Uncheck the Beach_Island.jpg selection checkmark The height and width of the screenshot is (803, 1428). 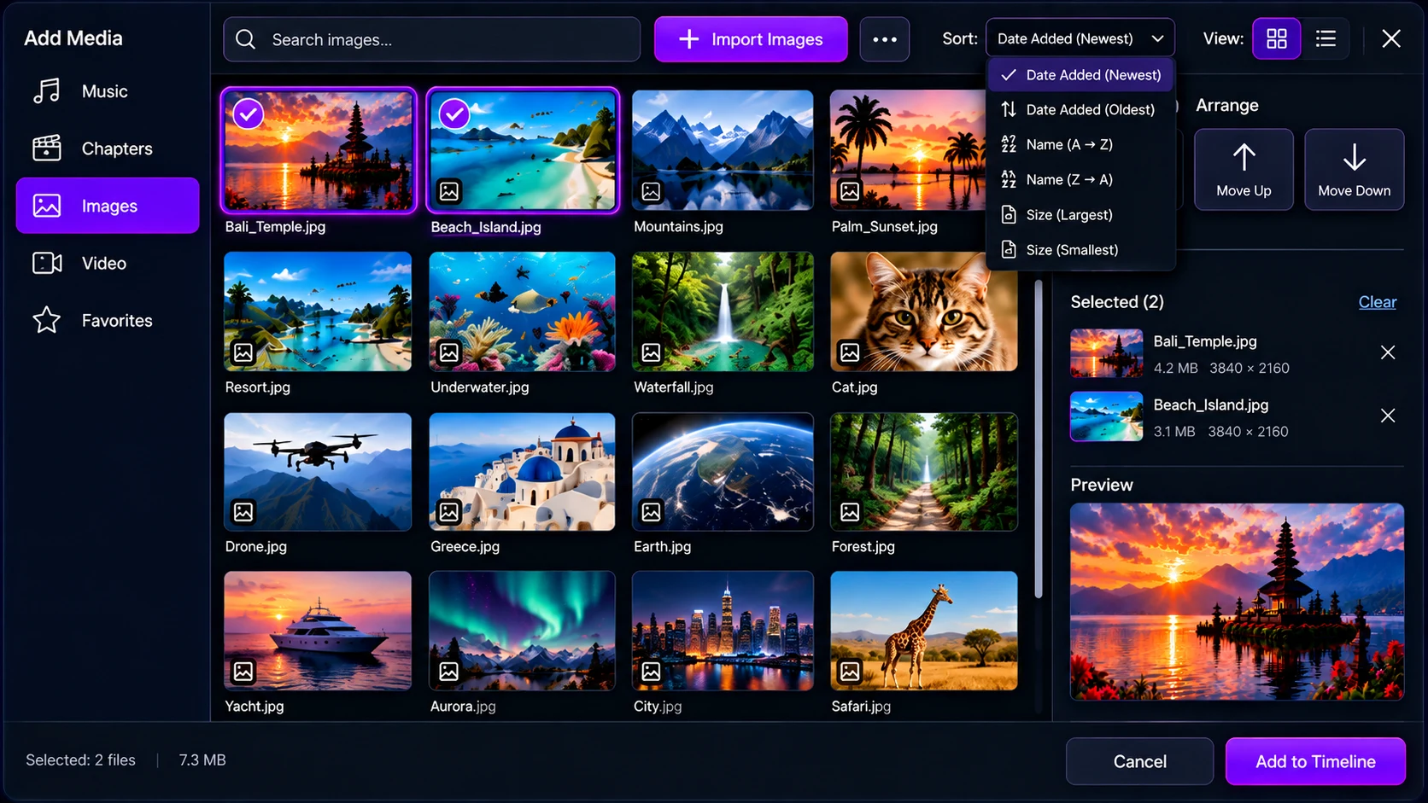pyautogui.click(x=454, y=113)
